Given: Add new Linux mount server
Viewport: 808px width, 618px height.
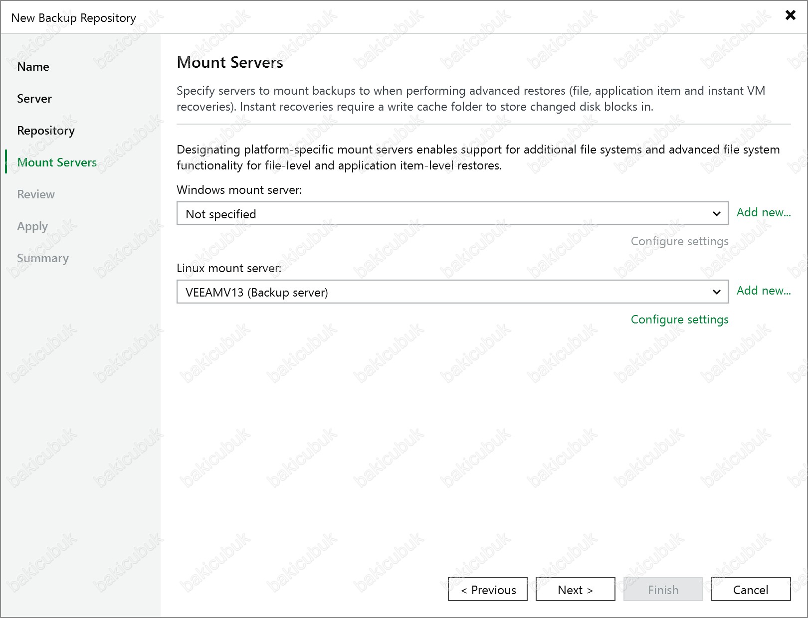Looking at the screenshot, I should (x=763, y=291).
